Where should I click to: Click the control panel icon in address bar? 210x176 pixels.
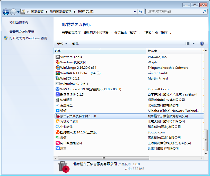tap(23, 12)
